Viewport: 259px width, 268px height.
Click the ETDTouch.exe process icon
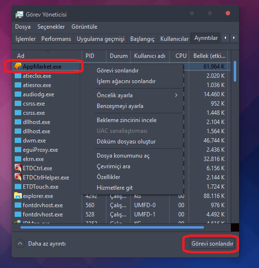tap(18, 186)
